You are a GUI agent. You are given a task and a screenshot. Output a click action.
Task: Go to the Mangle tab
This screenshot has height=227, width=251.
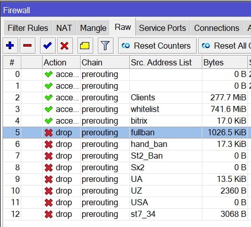coord(93,28)
